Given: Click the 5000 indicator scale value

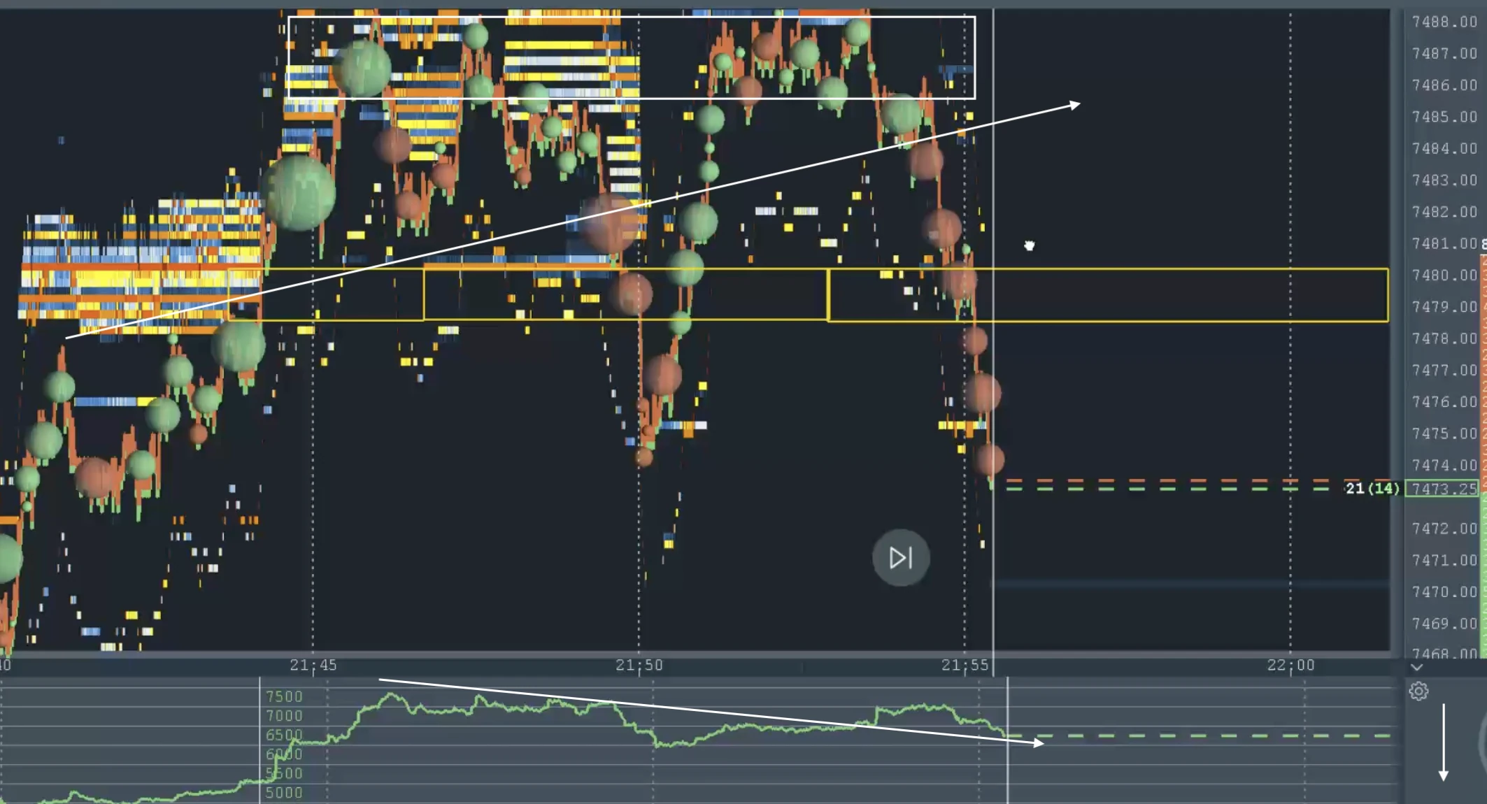Looking at the screenshot, I should (284, 793).
